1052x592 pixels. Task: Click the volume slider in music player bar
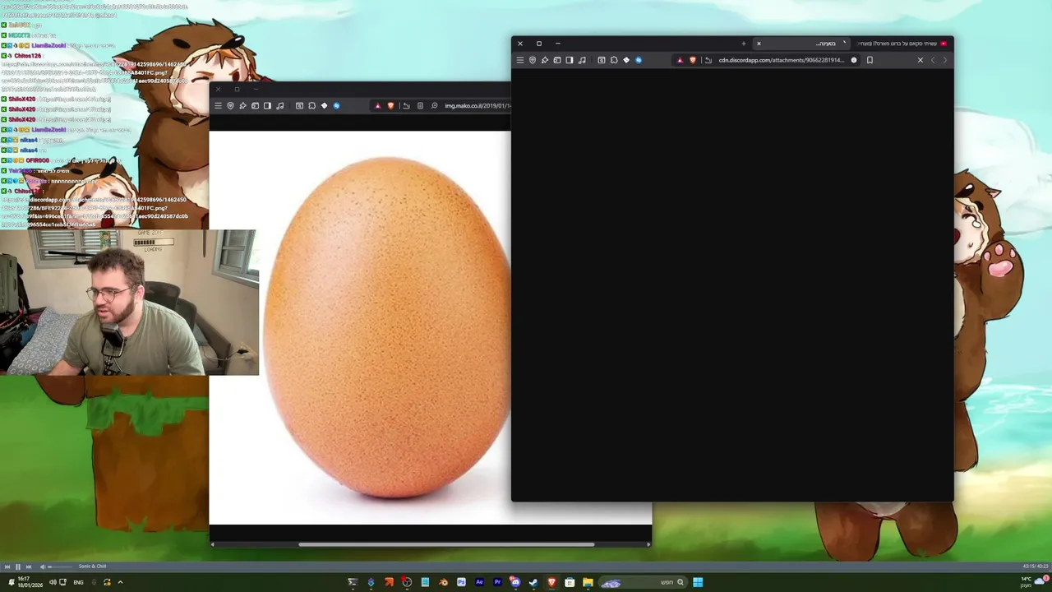coord(60,567)
